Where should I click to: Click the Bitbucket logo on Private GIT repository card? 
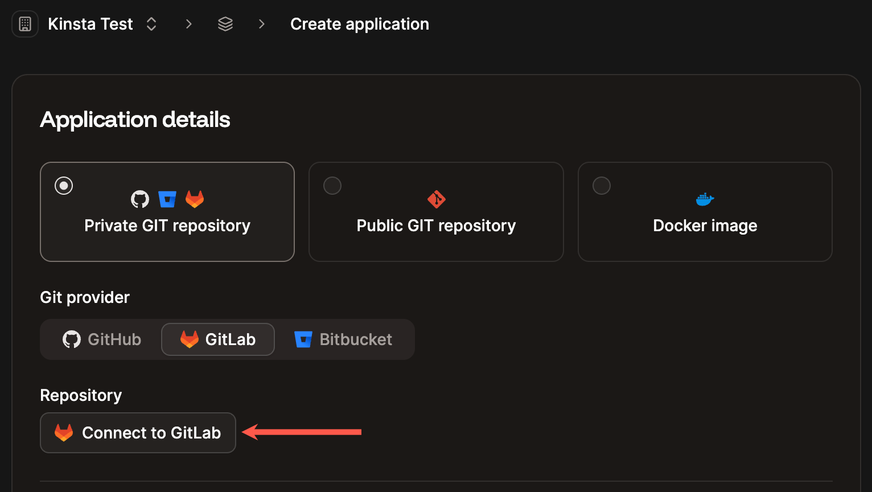tap(167, 199)
